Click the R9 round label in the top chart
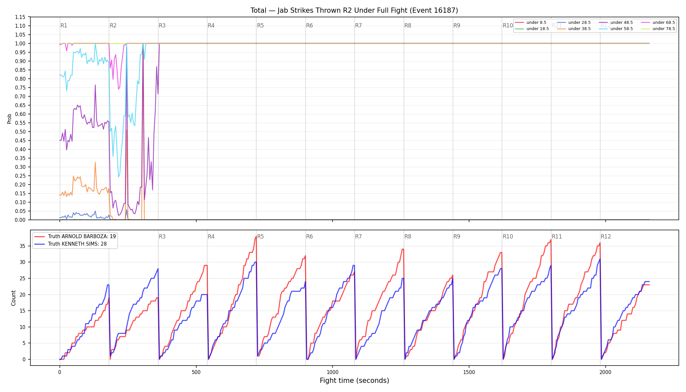This screenshot has width=686, height=392. 457,25
